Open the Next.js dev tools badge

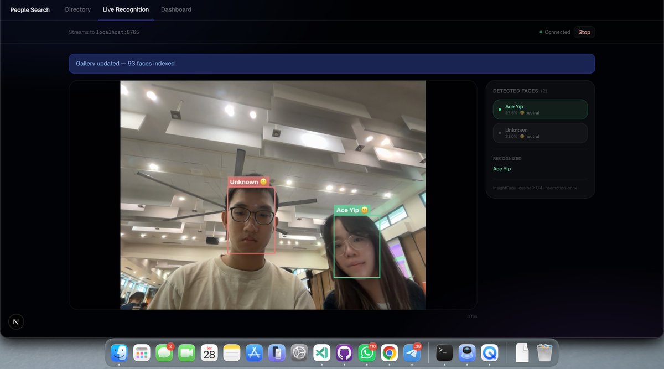pyautogui.click(x=16, y=321)
